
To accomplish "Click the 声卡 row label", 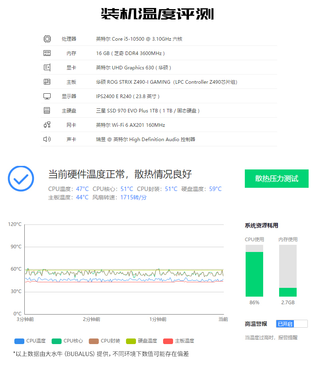I will pyautogui.click(x=71, y=140).
